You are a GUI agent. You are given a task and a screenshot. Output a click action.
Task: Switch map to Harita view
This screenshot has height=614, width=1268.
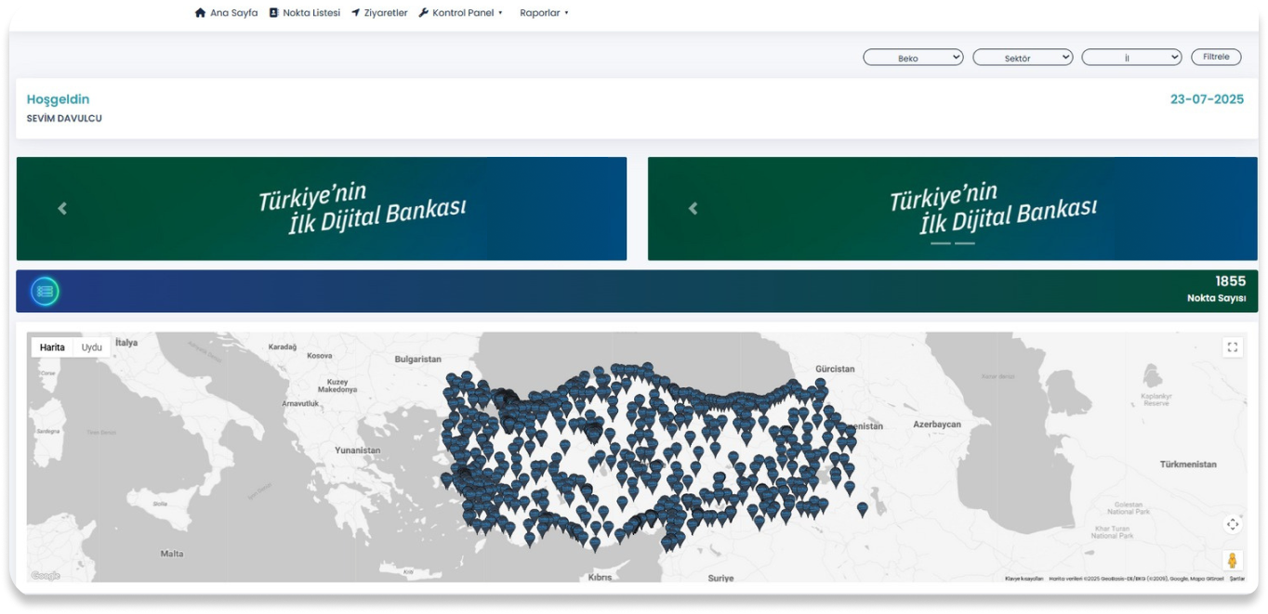click(52, 347)
